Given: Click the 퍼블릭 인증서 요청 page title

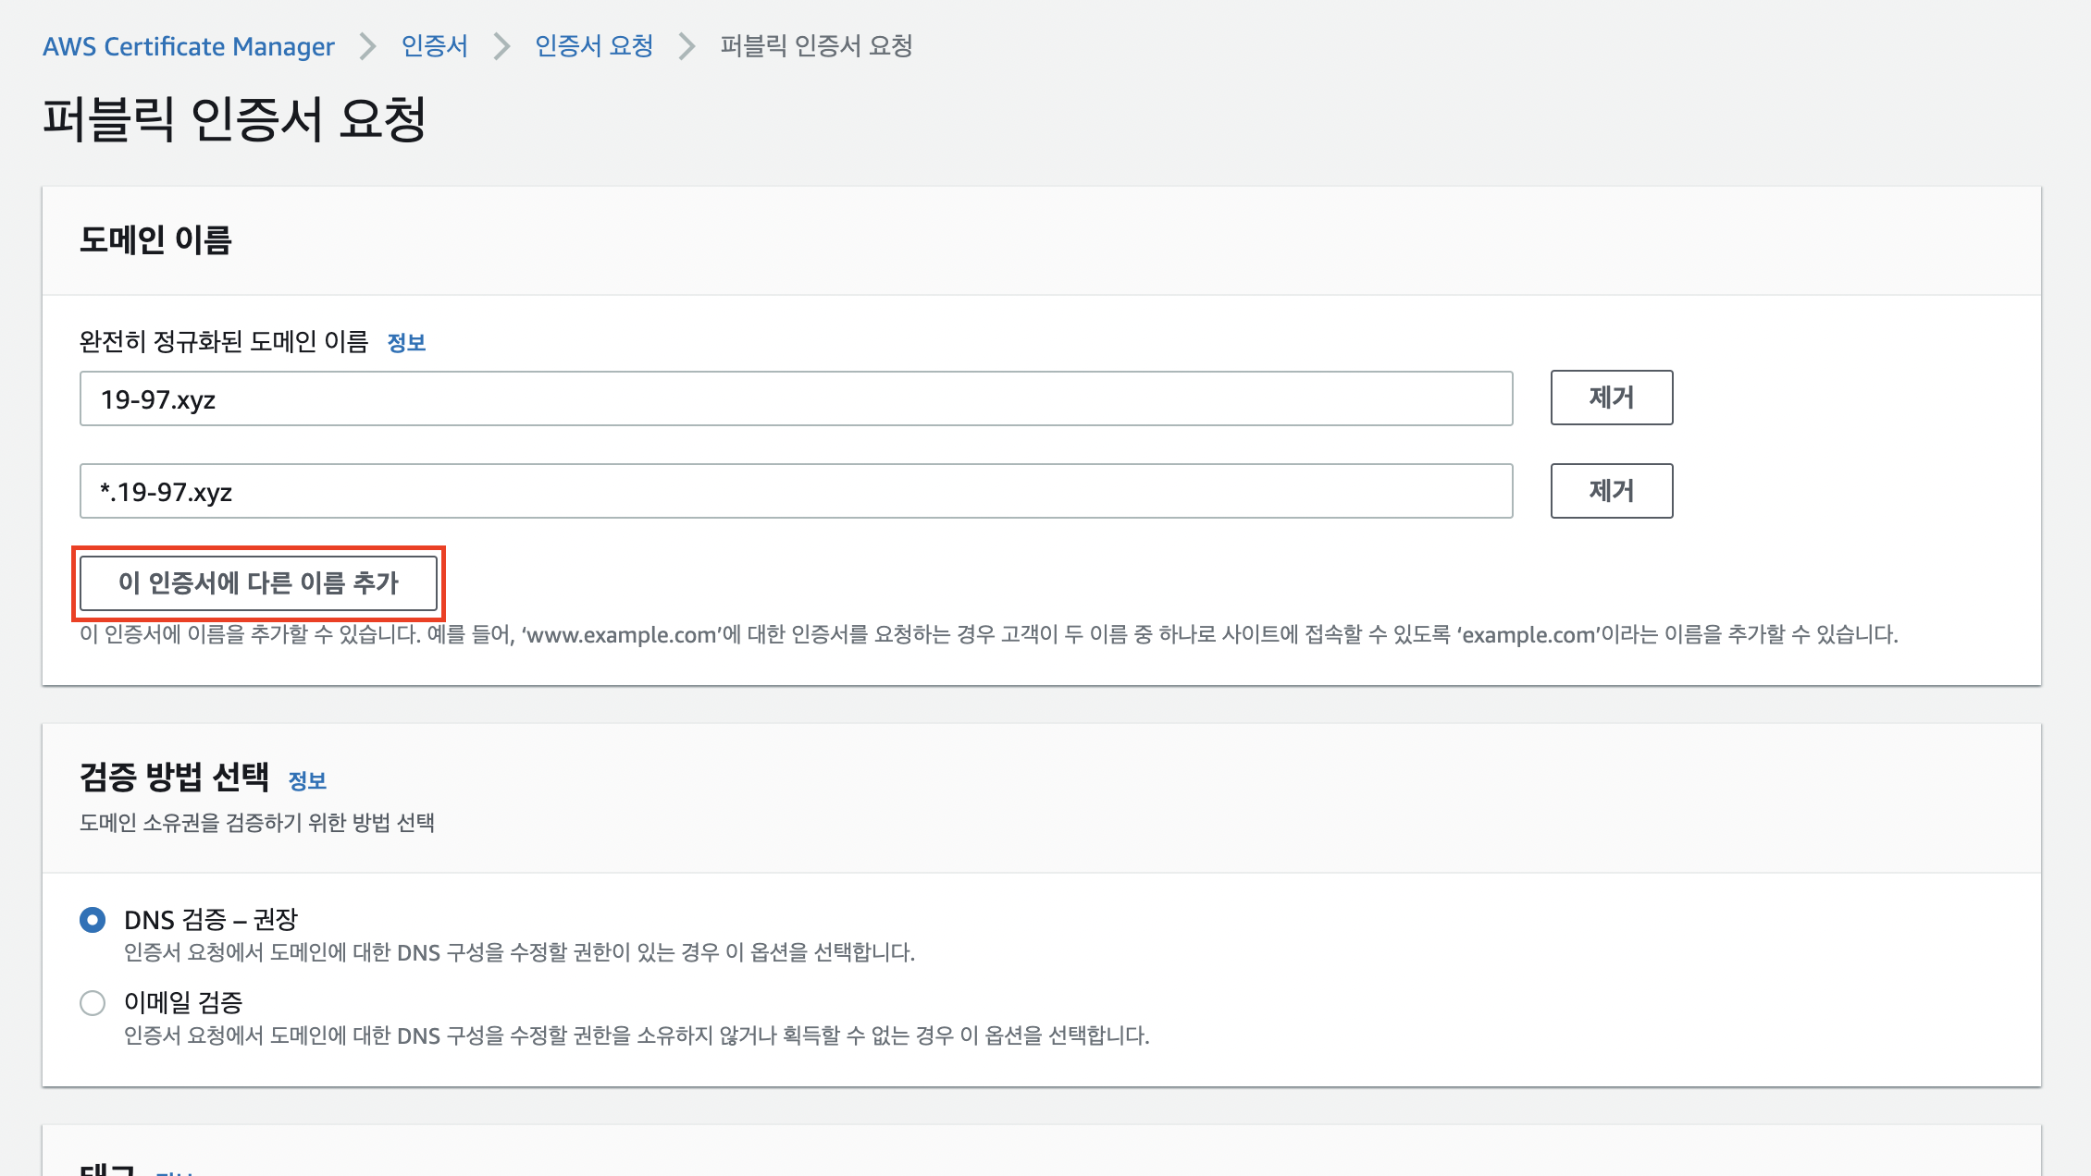Looking at the screenshot, I should pos(234,119).
